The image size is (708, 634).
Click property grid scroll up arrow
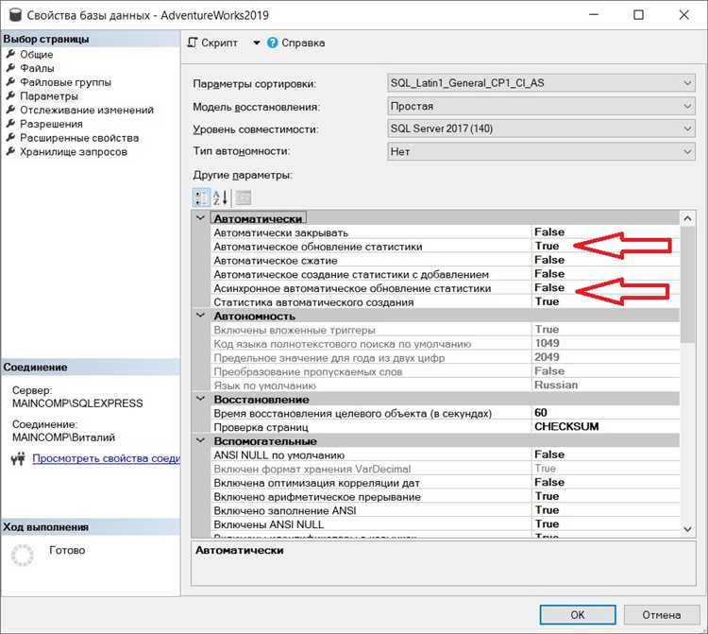(687, 218)
